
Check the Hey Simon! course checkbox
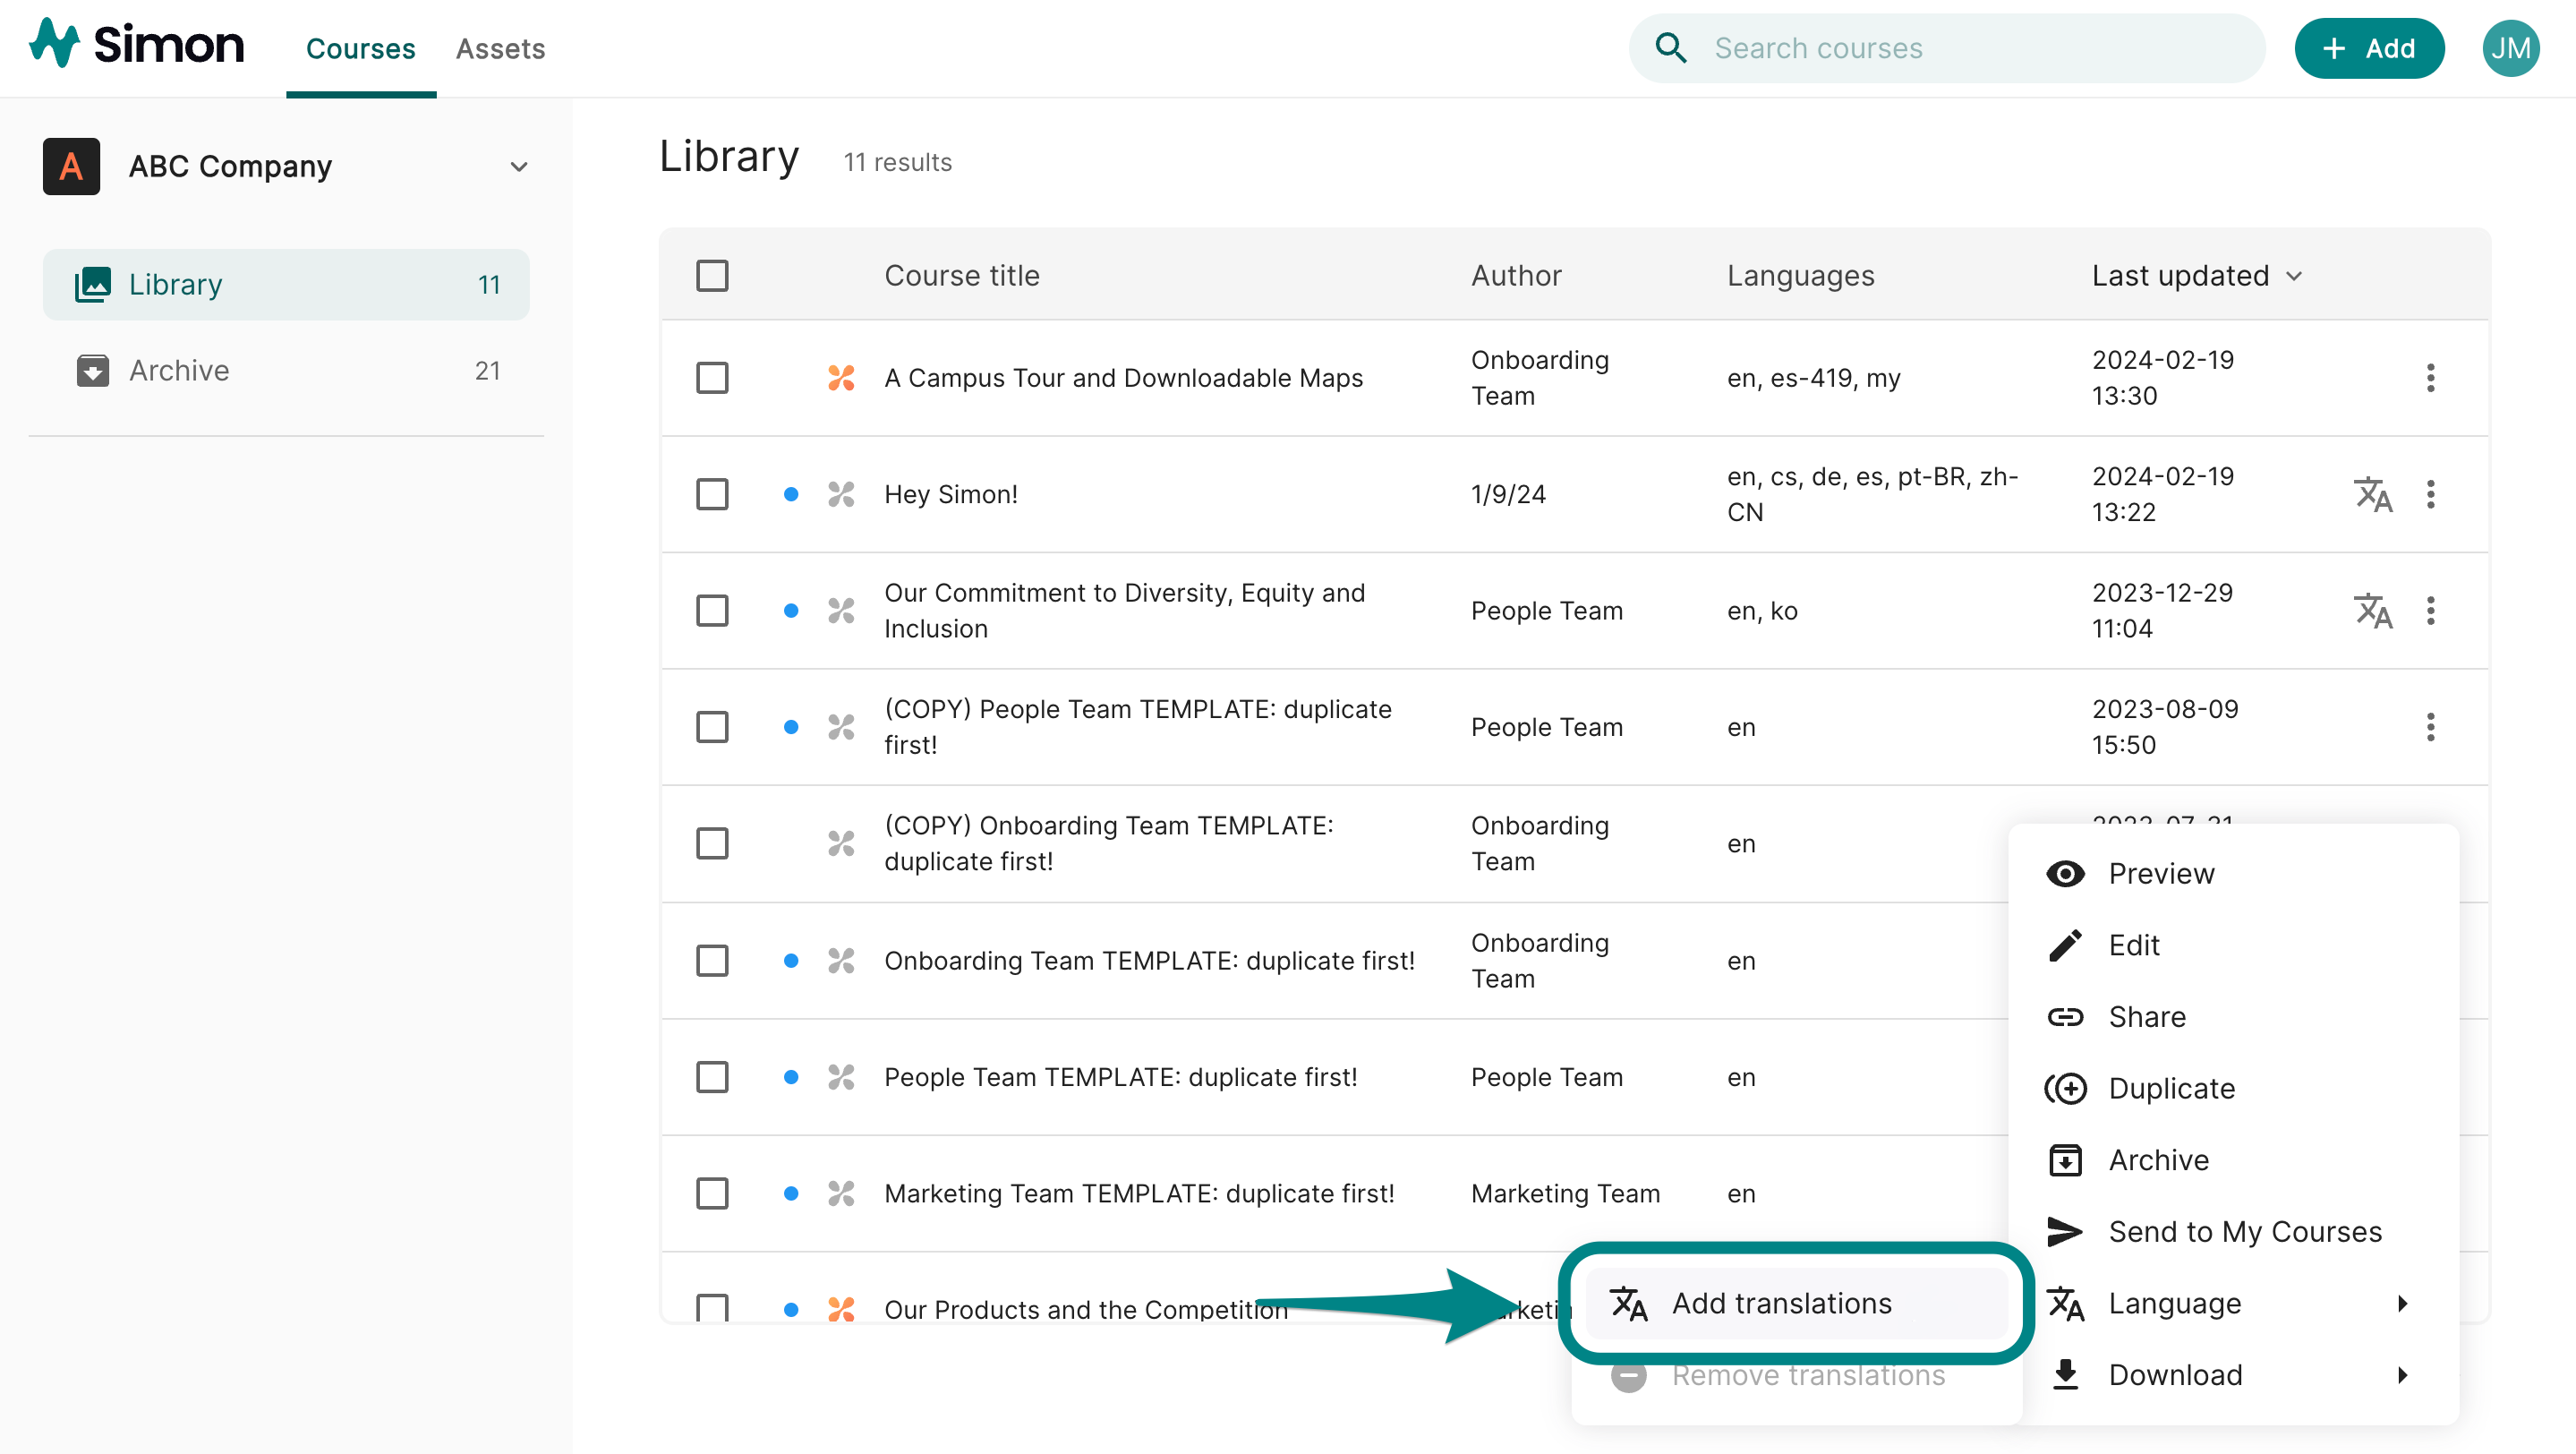click(x=712, y=494)
